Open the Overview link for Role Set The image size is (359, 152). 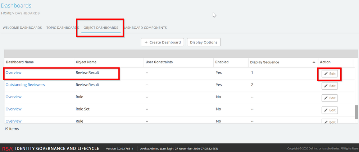click(x=13, y=109)
